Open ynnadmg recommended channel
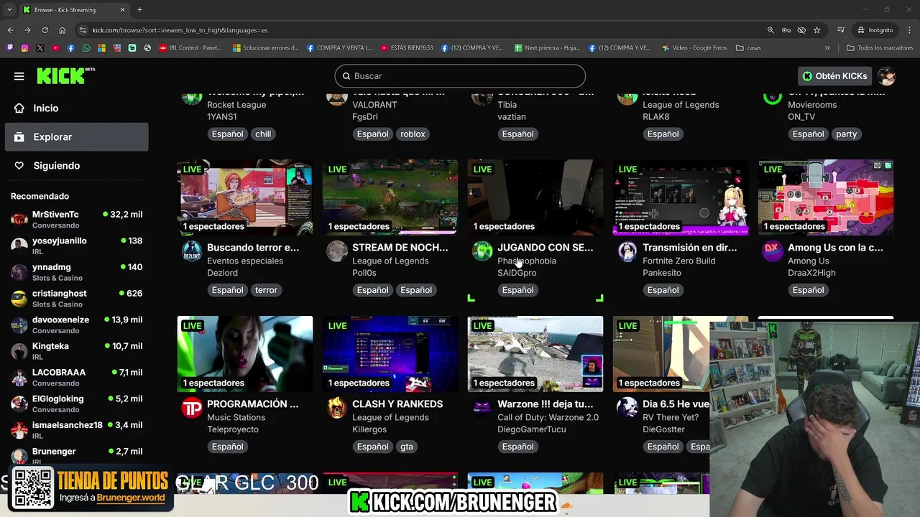This screenshot has width=920, height=517. (x=76, y=272)
